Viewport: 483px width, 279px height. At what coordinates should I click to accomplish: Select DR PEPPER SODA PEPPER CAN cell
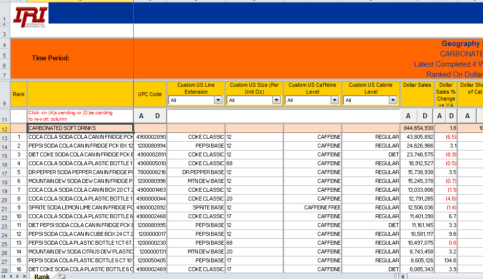(80, 172)
